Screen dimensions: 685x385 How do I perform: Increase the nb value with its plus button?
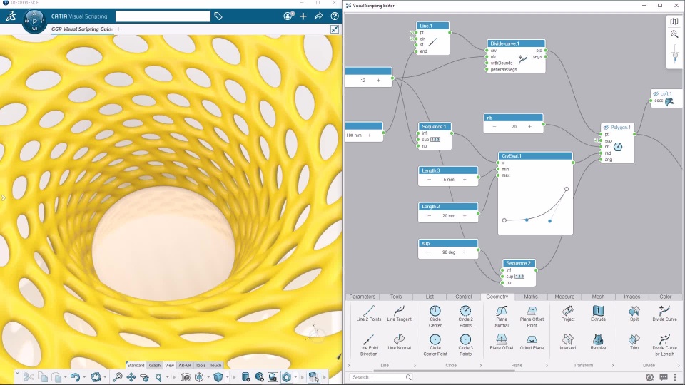pos(529,127)
